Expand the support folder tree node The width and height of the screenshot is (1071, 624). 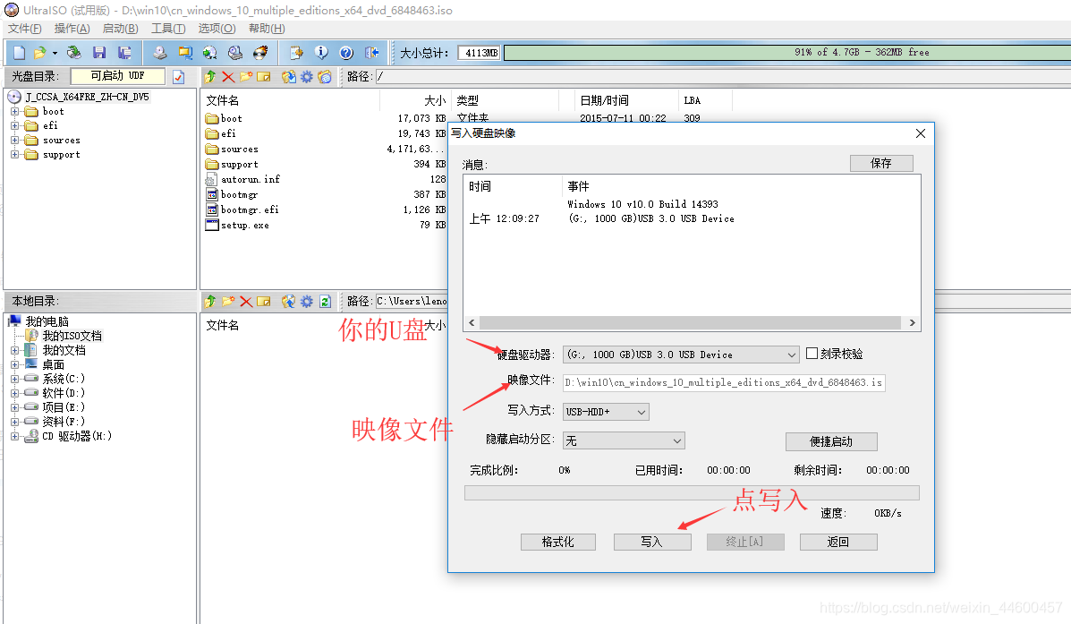pyautogui.click(x=14, y=155)
